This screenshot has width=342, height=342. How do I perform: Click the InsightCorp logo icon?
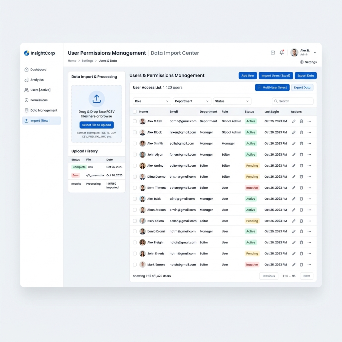click(x=27, y=53)
